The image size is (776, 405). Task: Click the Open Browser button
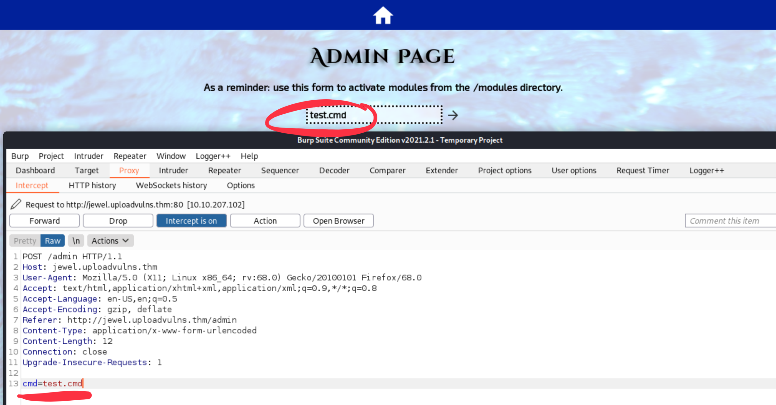click(x=338, y=220)
